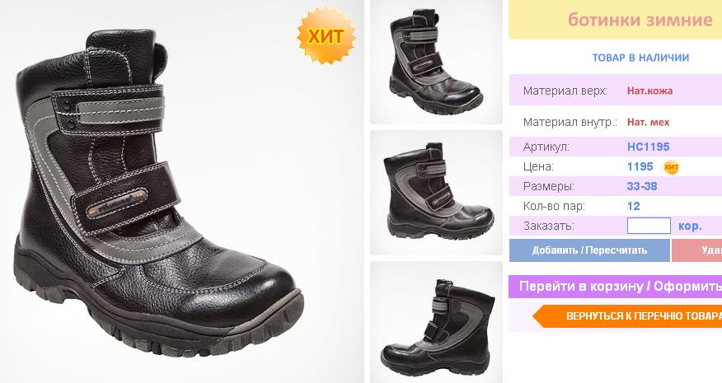
Task: Open the first boot thumbnail with the strap side view
Action: [x=436, y=62]
